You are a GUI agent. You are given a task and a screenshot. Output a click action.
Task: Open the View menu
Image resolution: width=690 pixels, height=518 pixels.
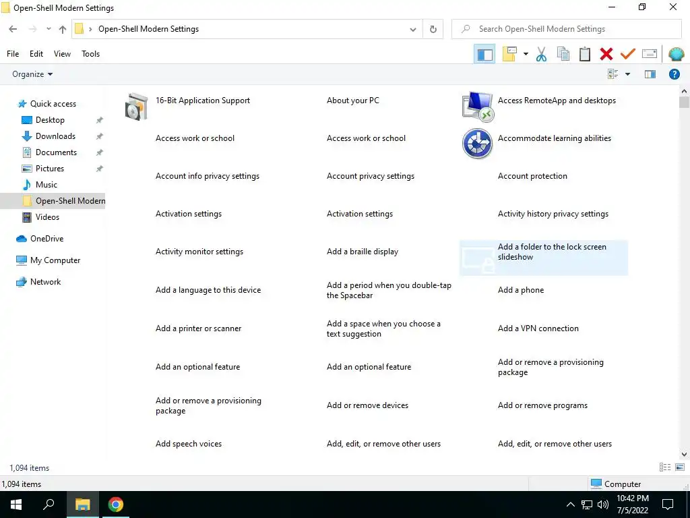point(62,54)
